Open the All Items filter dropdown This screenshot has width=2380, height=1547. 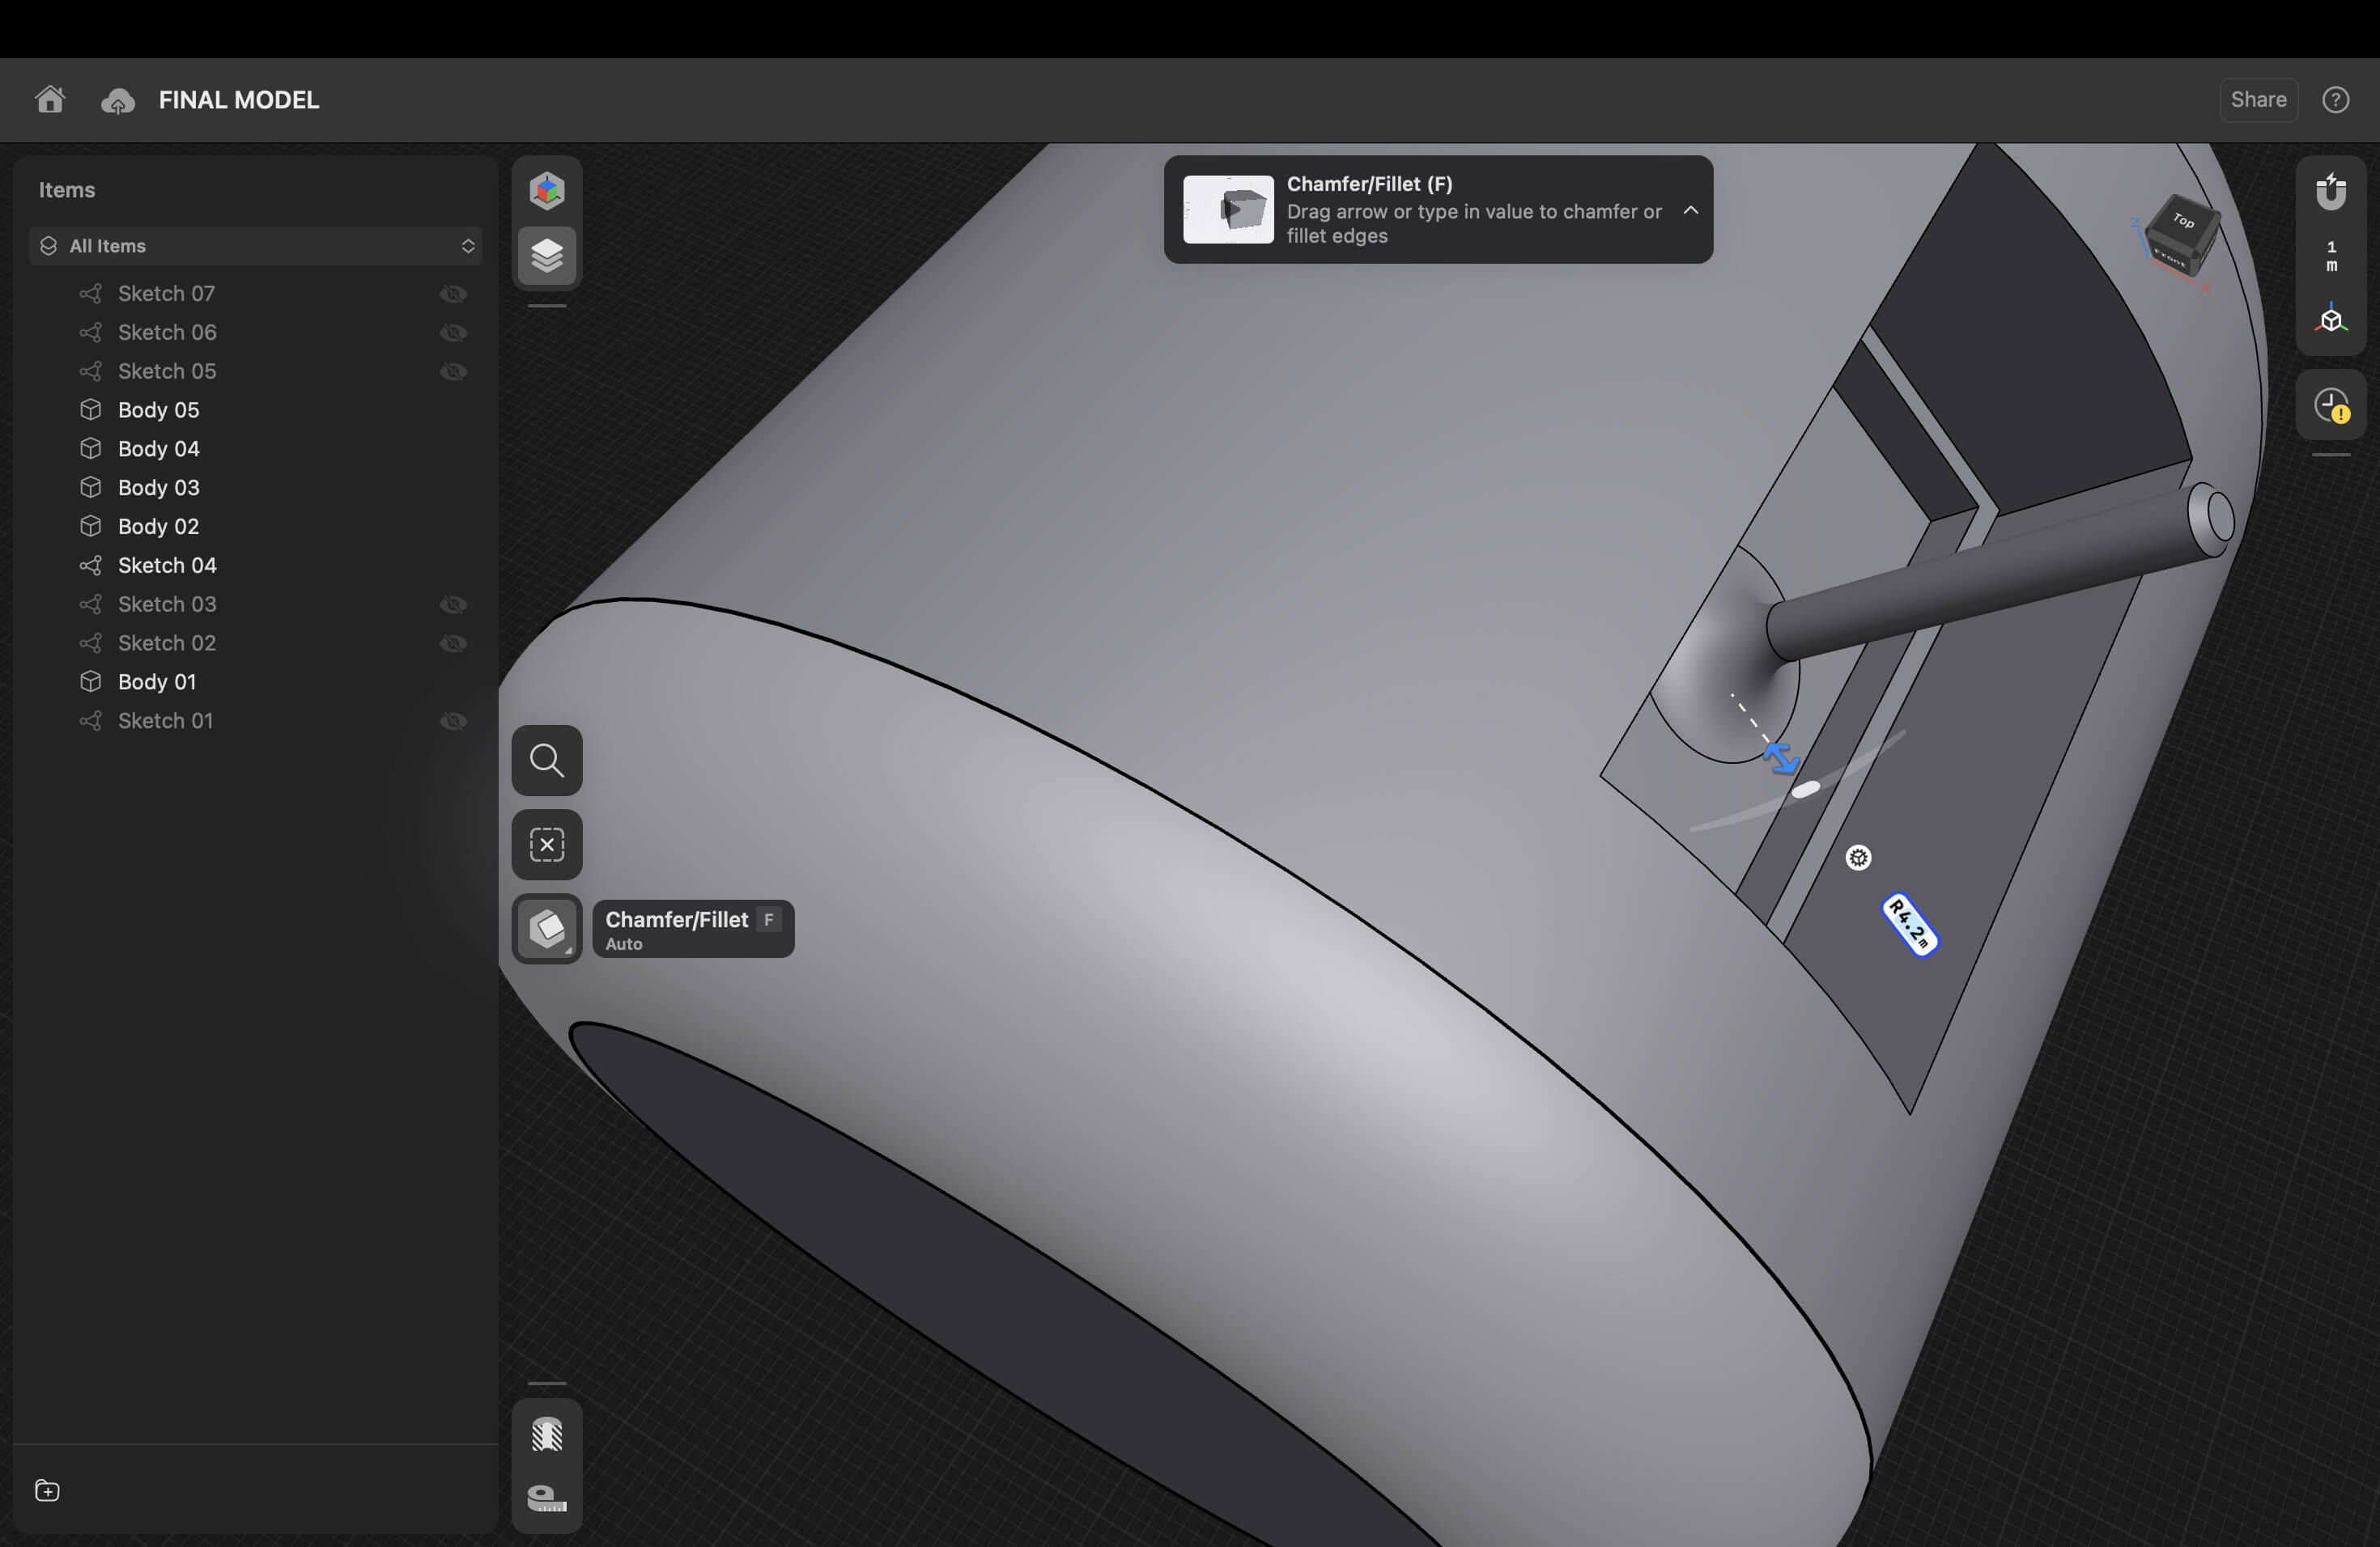coord(256,246)
